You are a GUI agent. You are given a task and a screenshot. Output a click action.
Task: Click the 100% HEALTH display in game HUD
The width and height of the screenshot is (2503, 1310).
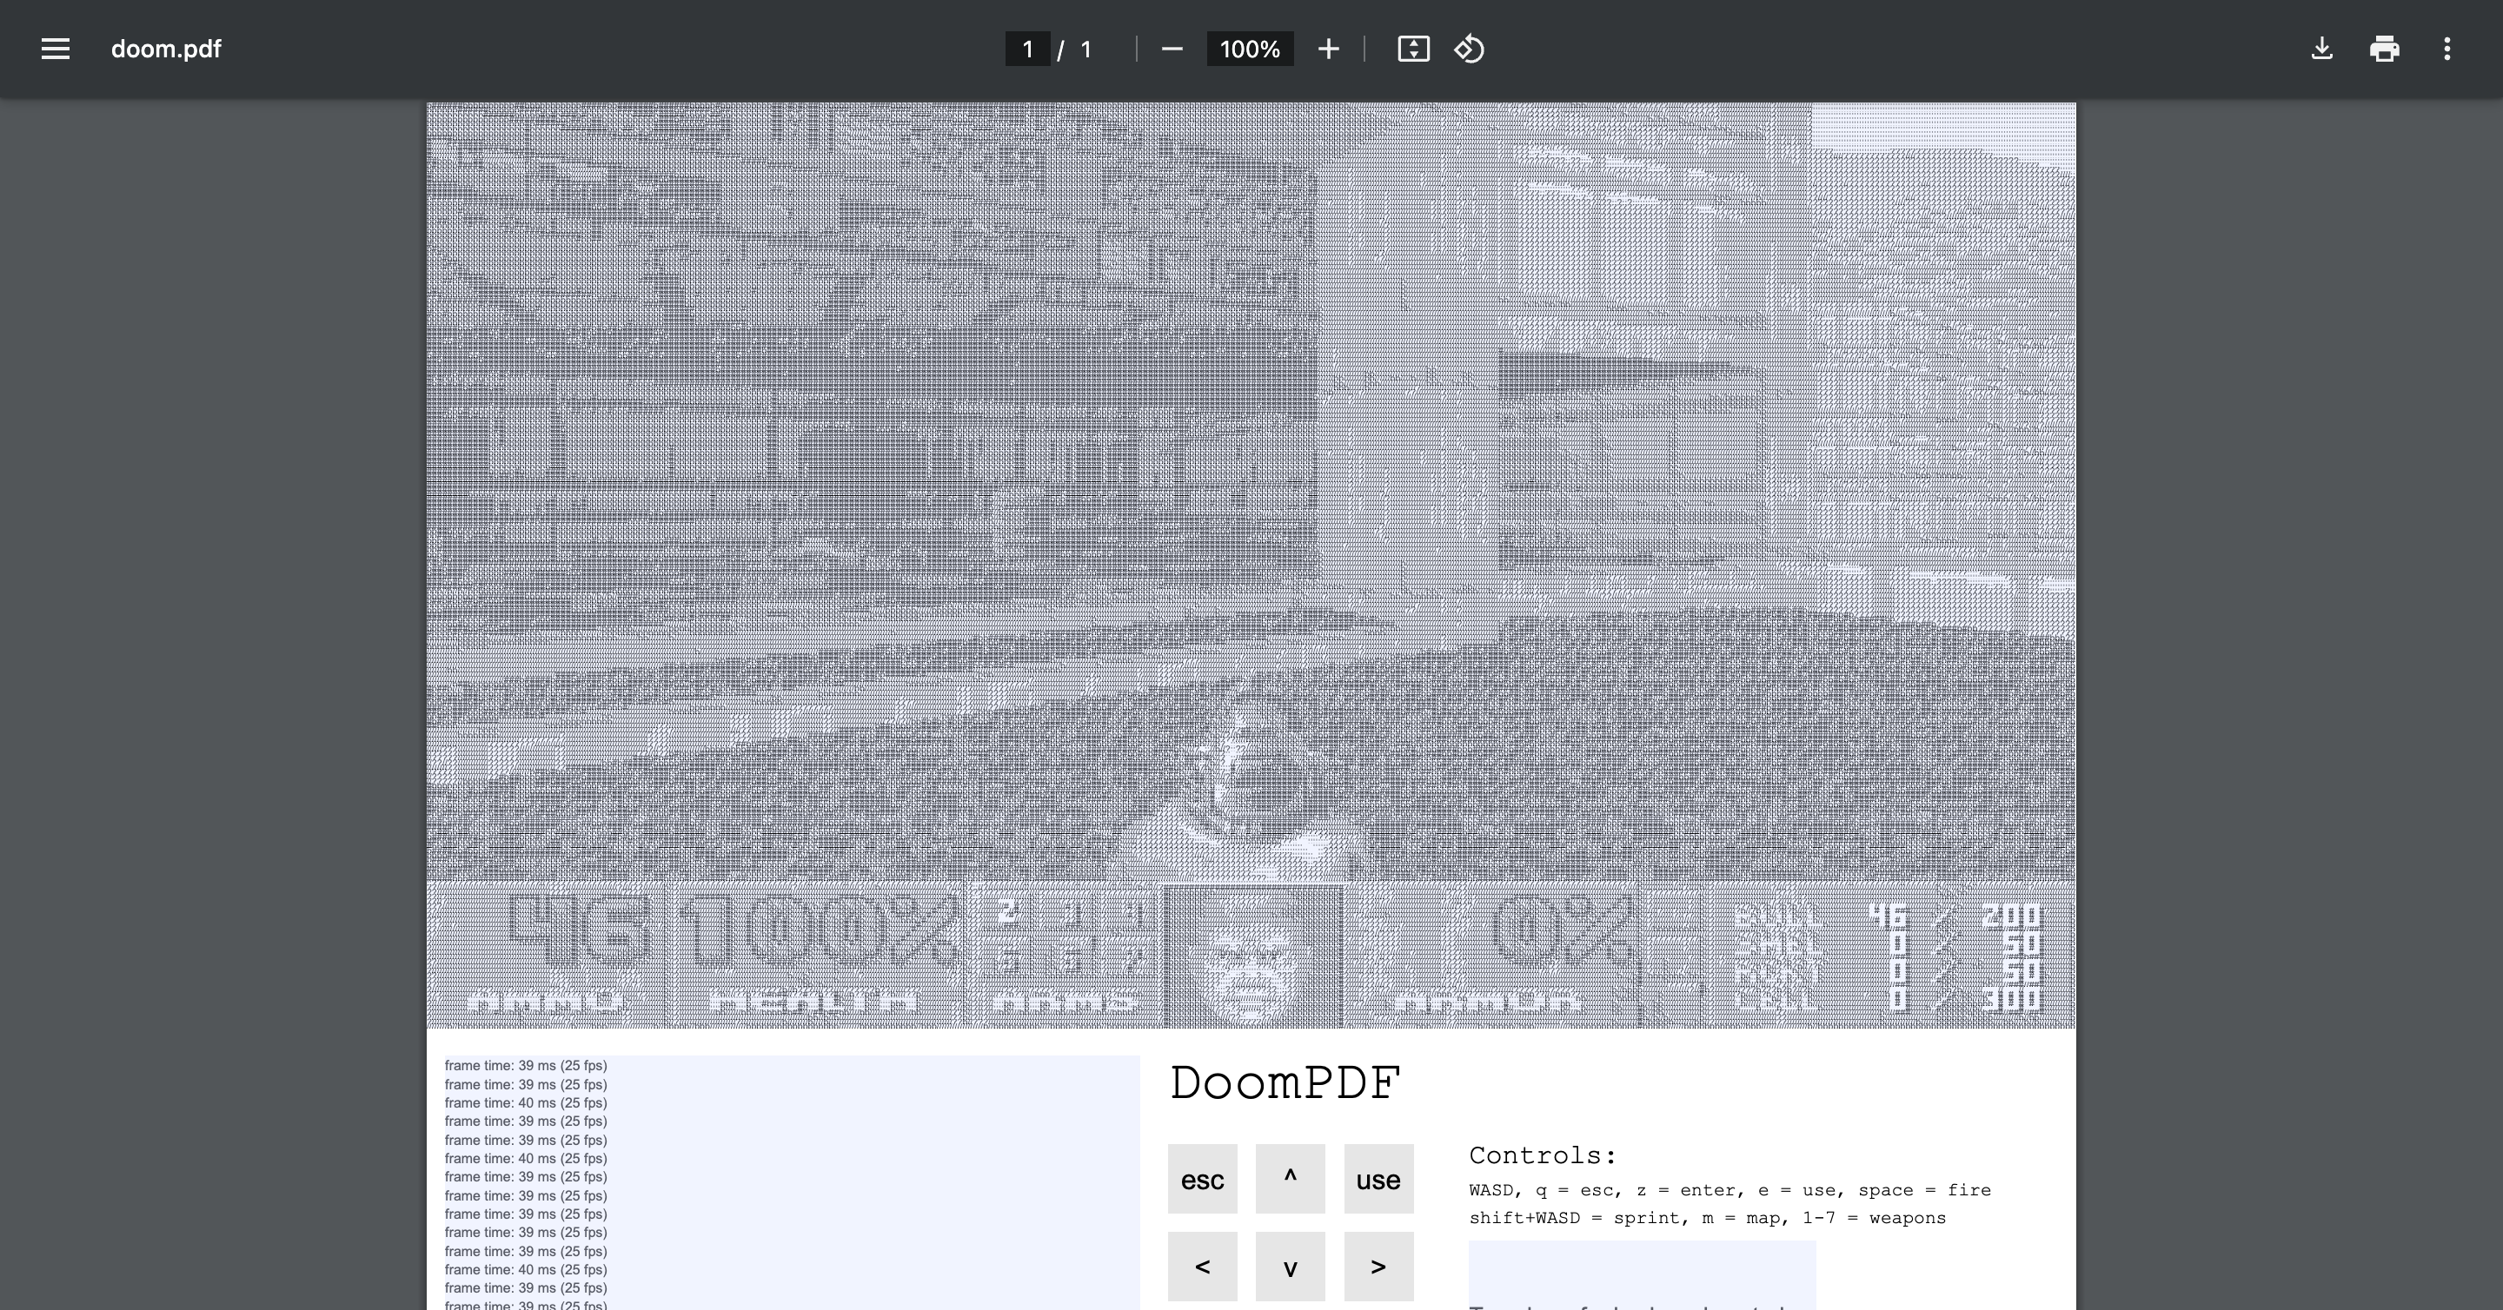click(x=816, y=954)
